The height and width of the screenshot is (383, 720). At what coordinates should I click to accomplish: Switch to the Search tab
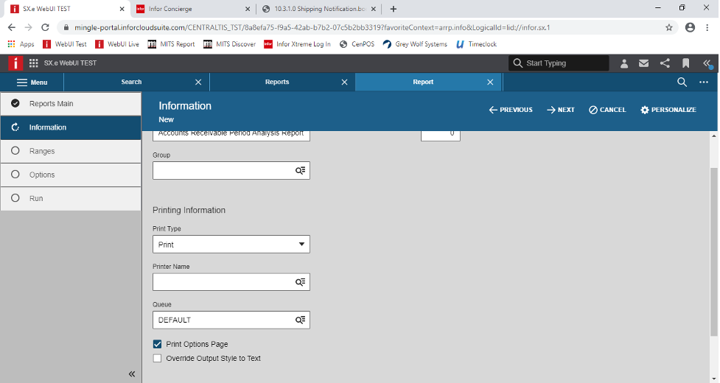(131, 82)
